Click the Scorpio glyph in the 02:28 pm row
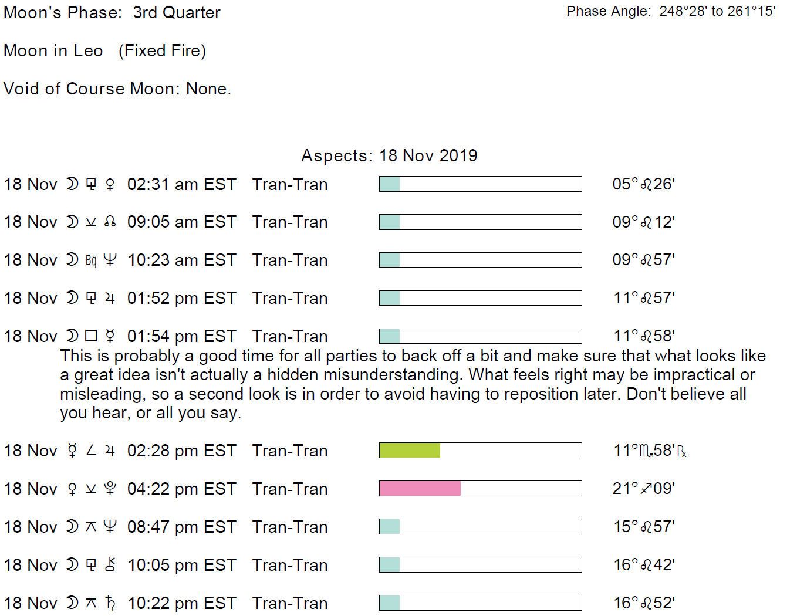 click(x=646, y=451)
